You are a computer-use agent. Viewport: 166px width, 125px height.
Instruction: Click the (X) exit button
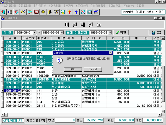pyautogui.click(x=157, y=32)
